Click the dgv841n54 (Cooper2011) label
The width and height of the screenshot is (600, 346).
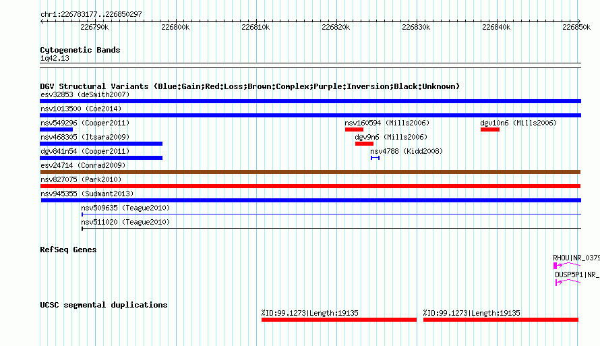85,151
